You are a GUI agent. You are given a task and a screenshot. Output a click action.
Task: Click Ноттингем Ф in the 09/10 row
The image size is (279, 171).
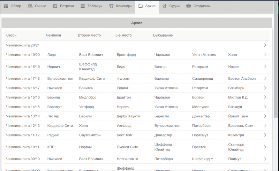click(x=127, y=159)
